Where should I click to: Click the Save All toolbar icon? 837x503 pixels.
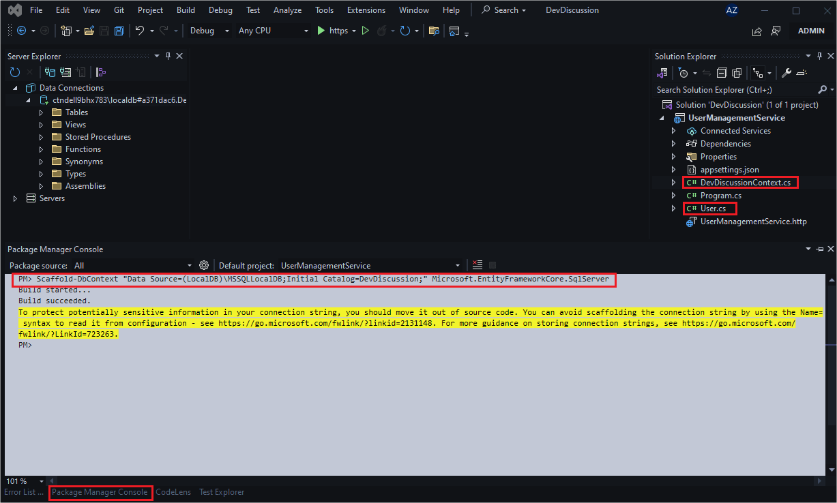coord(119,31)
